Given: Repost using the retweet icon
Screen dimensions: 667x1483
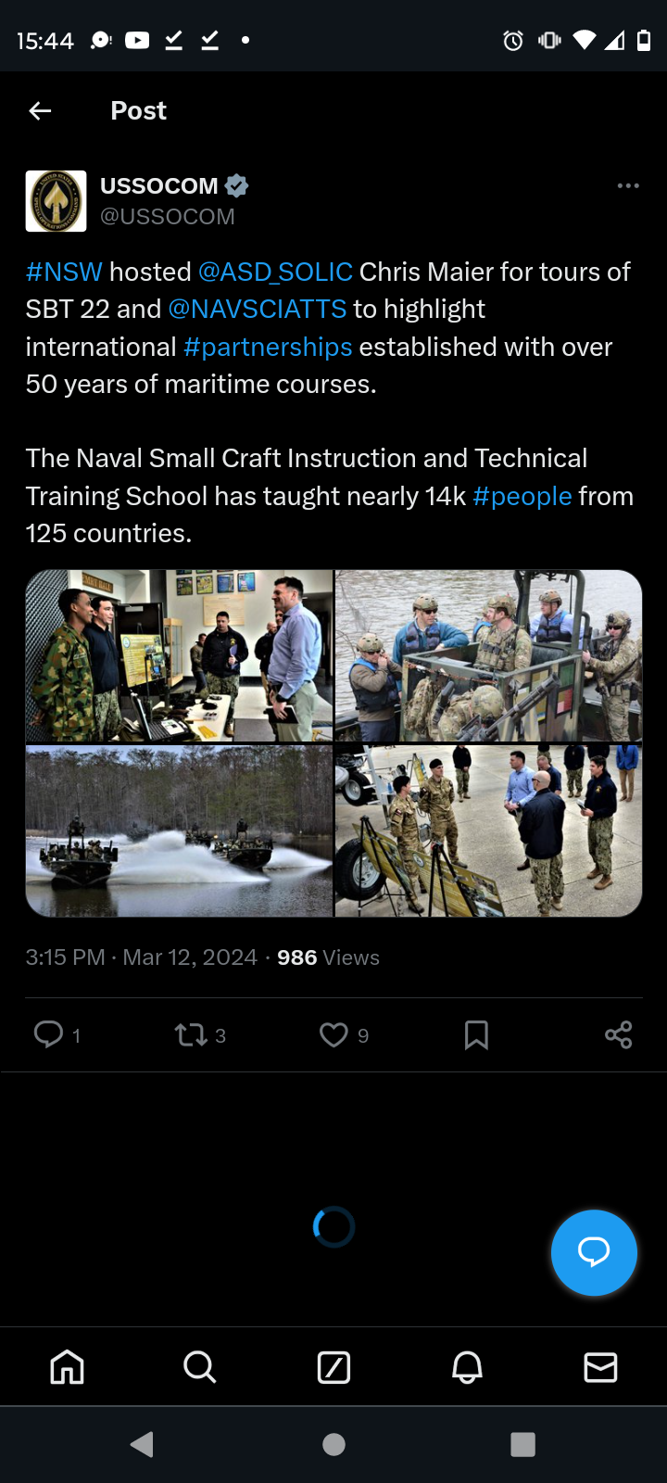Looking at the screenshot, I should click(x=191, y=1034).
